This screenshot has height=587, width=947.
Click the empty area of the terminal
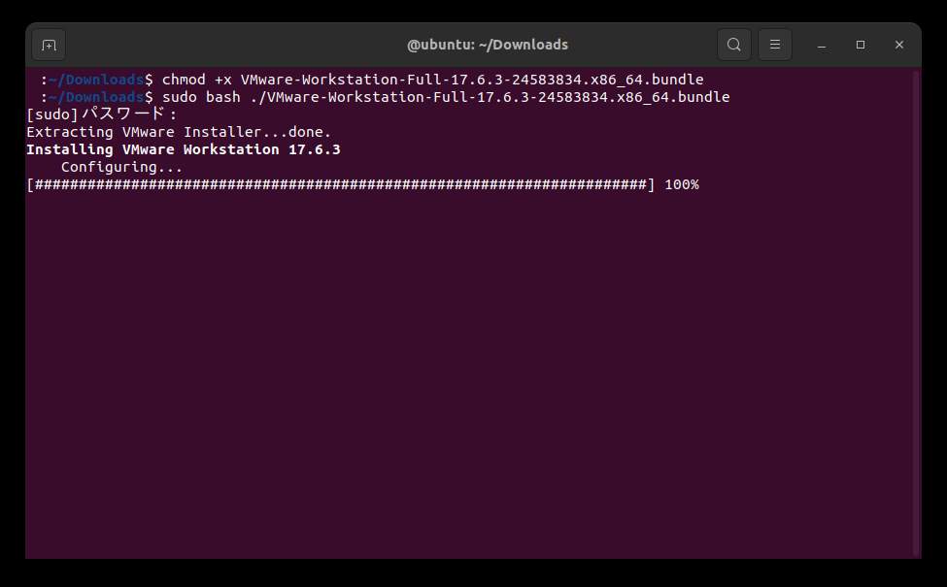(x=469, y=375)
